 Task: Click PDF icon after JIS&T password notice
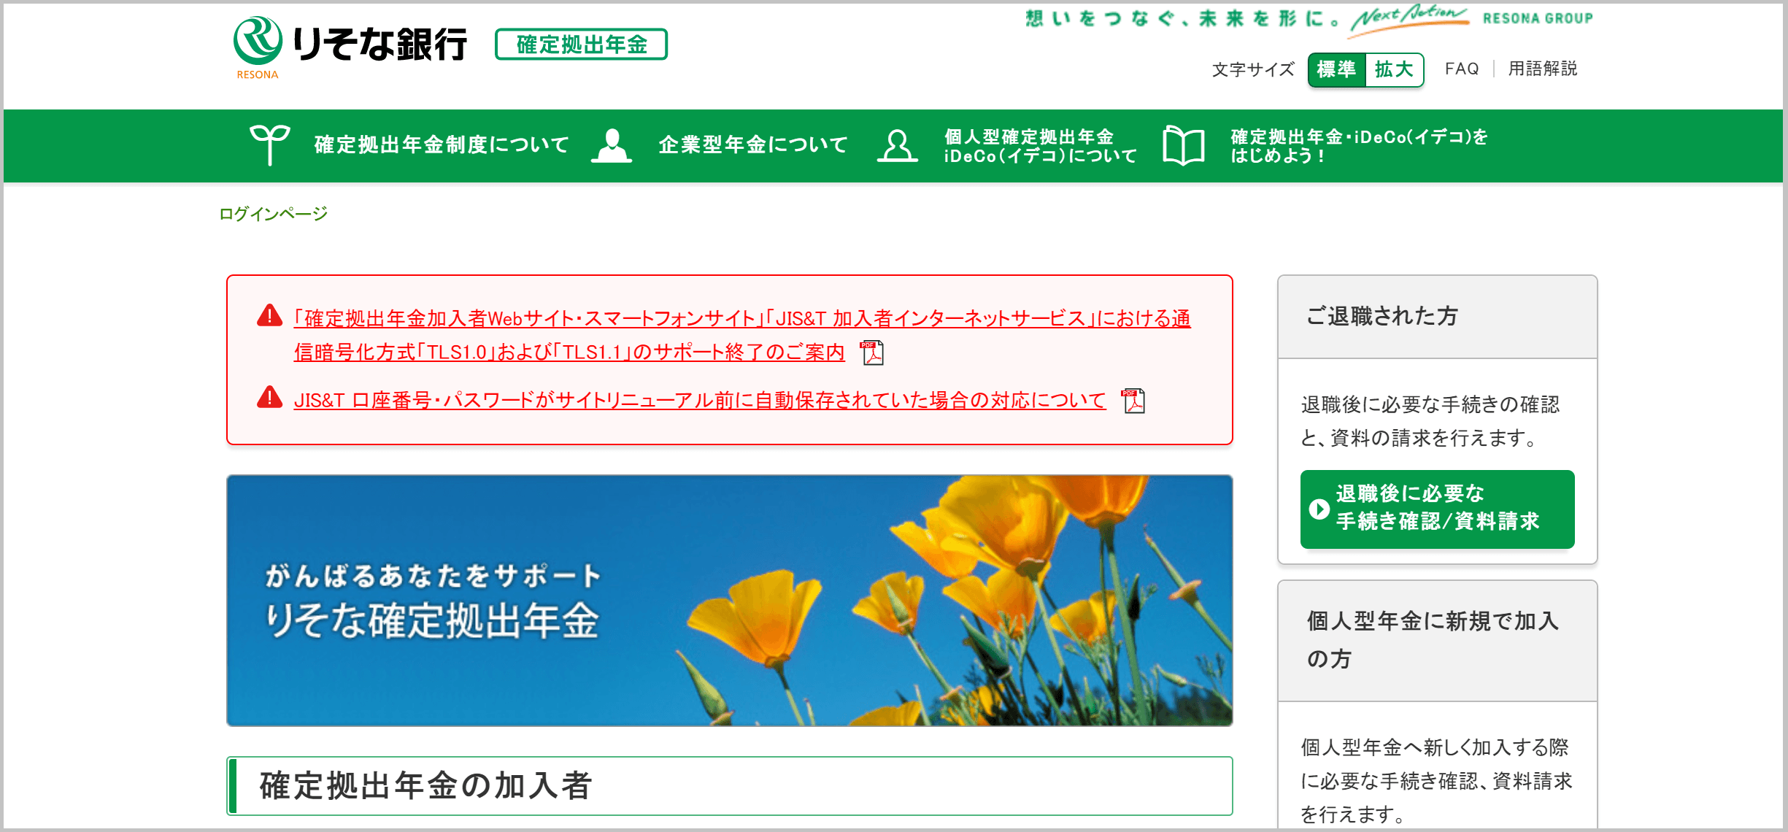[1133, 401]
